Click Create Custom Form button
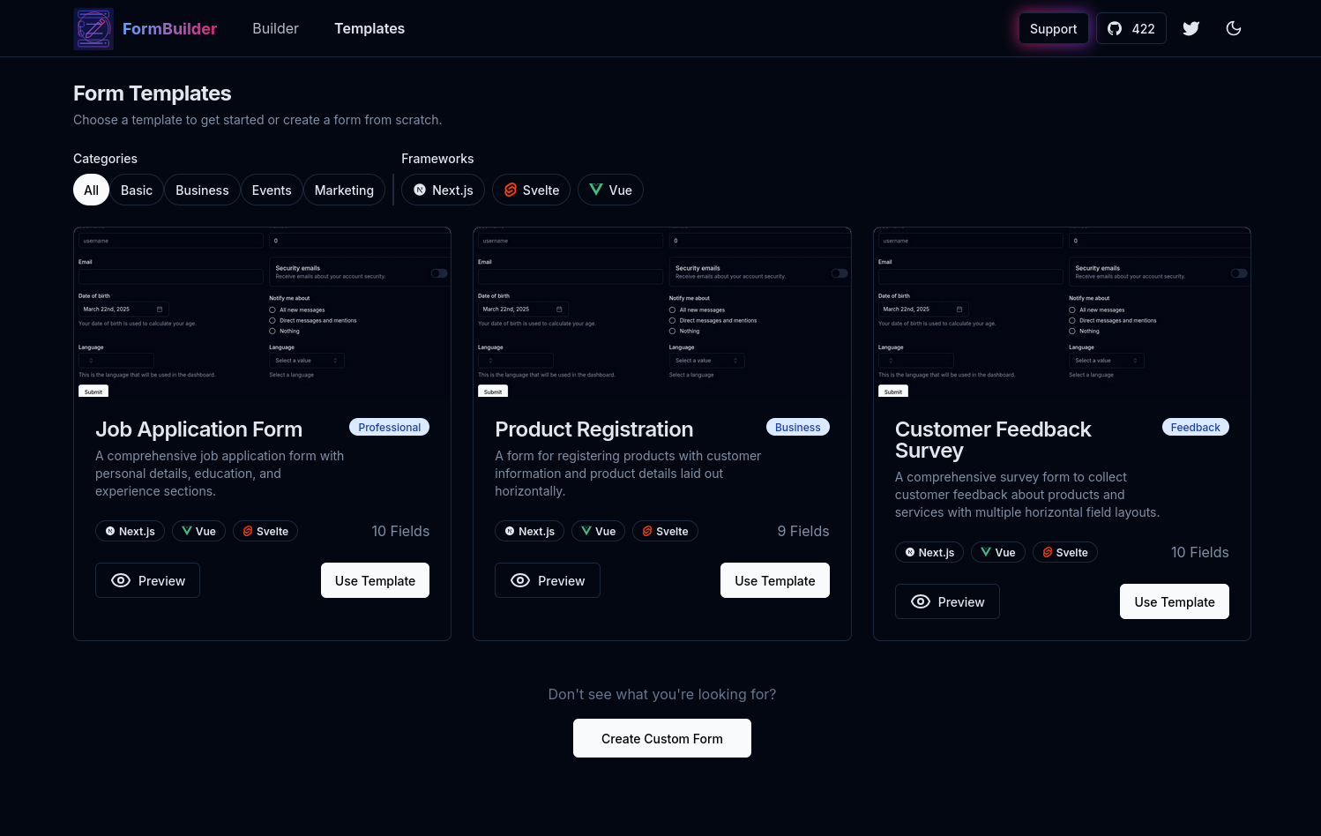 [662, 738]
